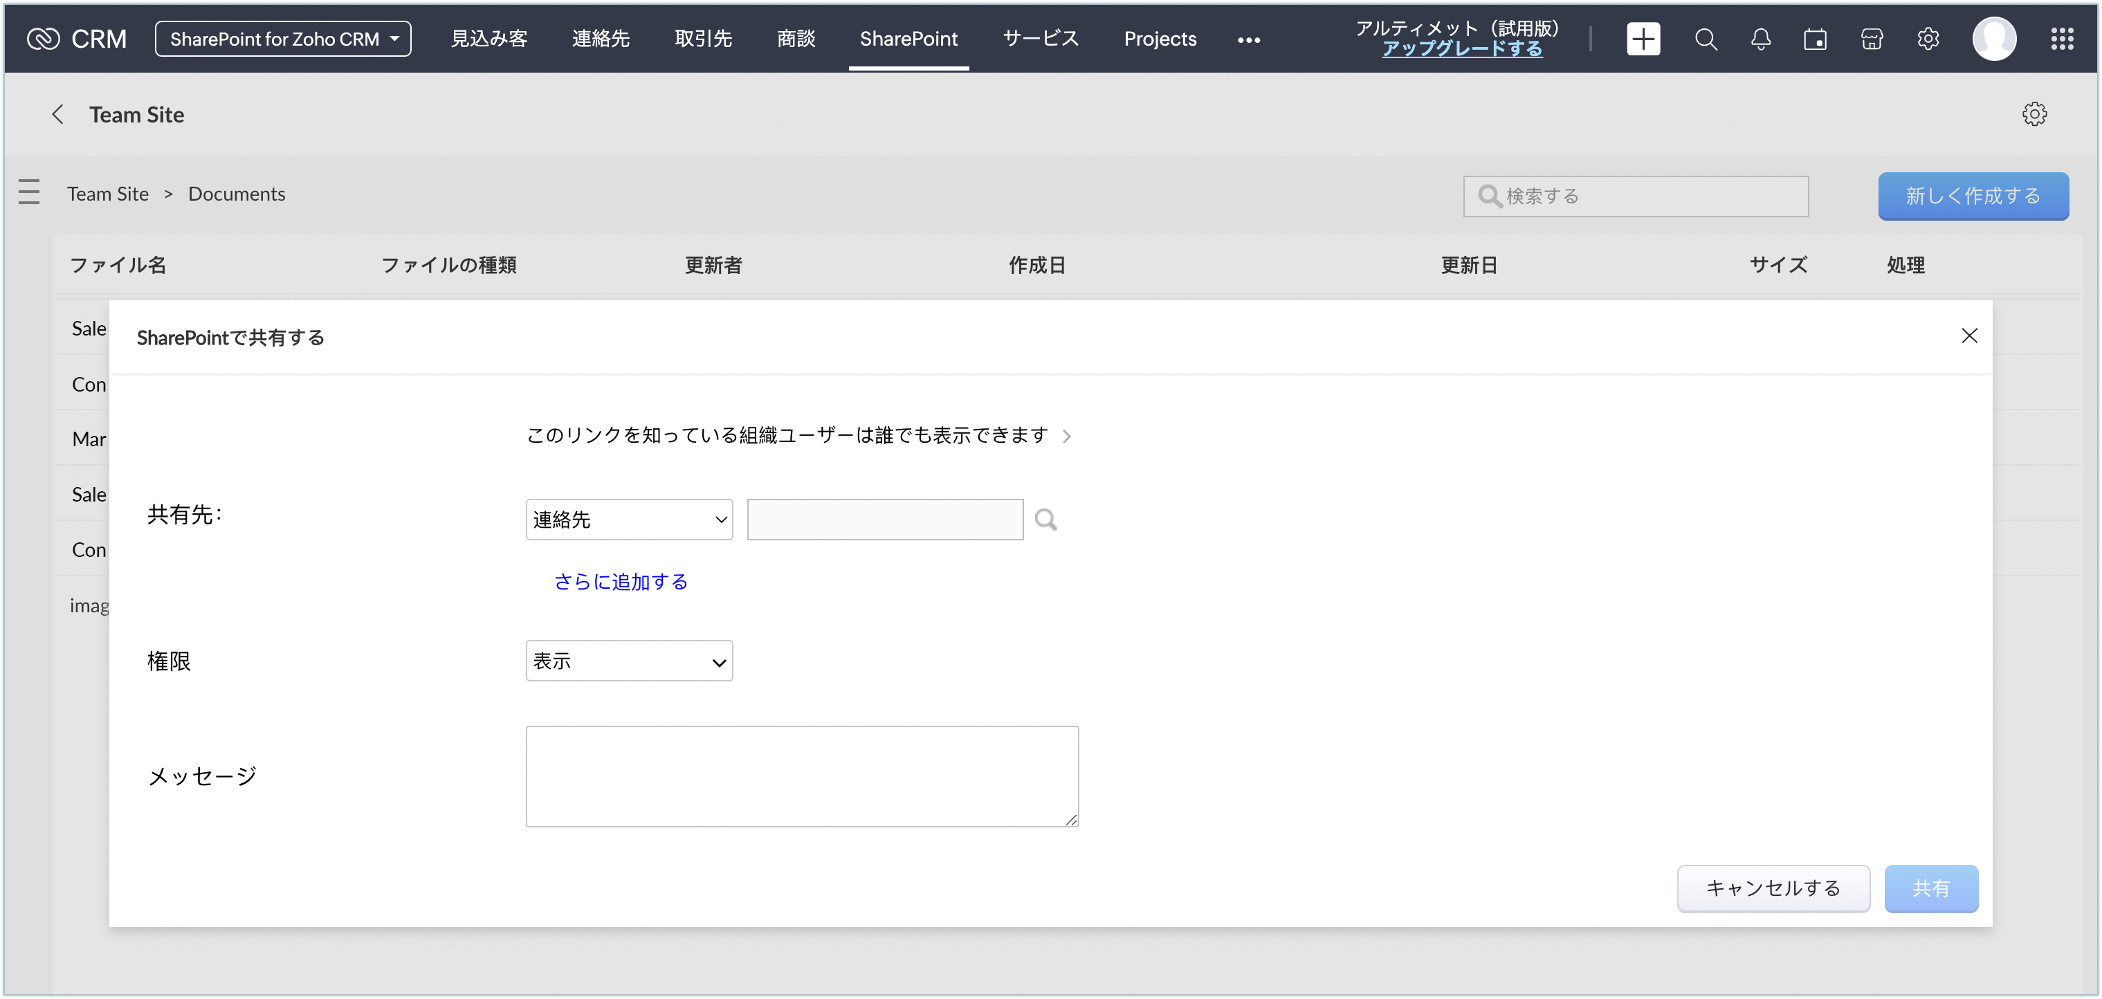The width and height of the screenshot is (2102, 999).
Task: Go back with the left arrow
Action: [x=57, y=114]
